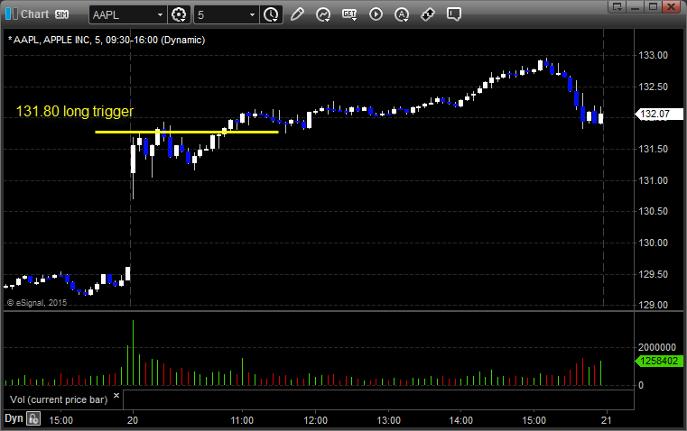The image size is (687, 431).
Task: Select the pencil drawing tool
Action: pyautogui.click(x=297, y=14)
